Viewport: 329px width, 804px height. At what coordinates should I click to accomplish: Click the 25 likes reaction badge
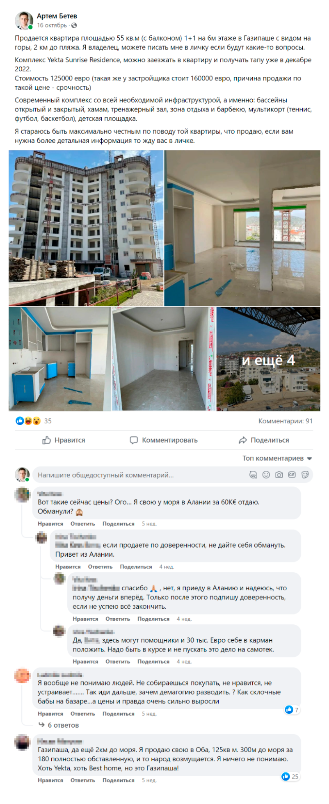pos(290,777)
